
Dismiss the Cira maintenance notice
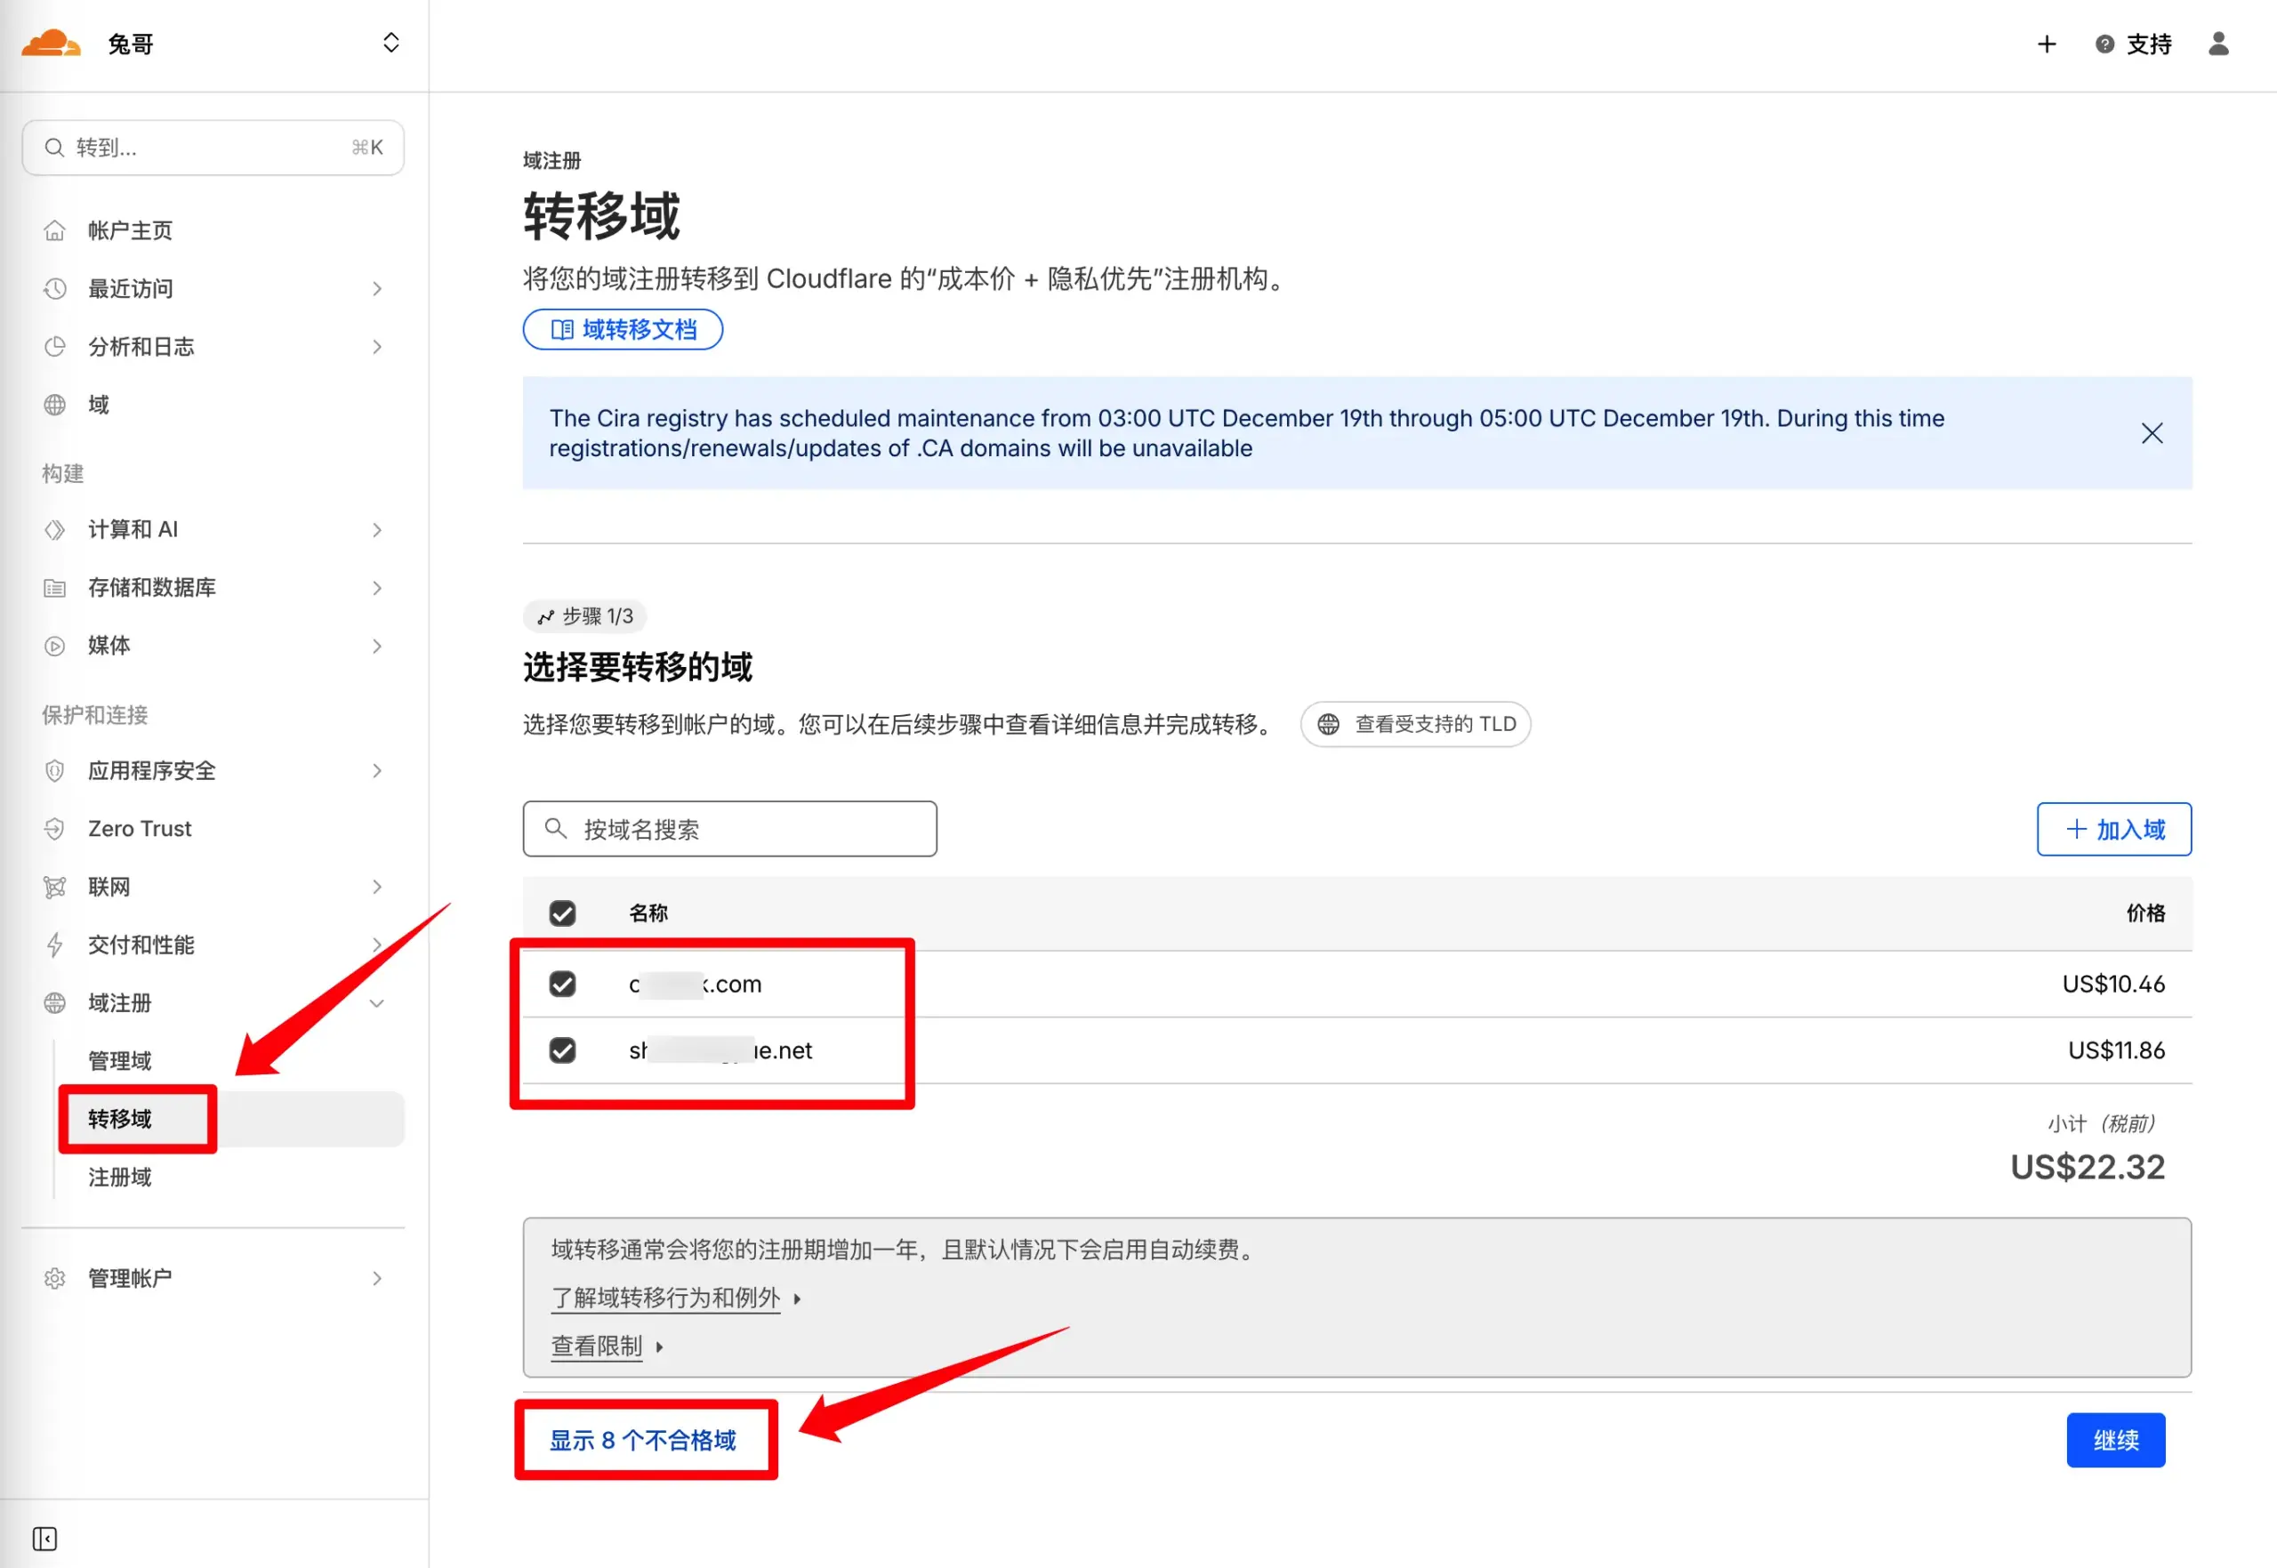(2152, 432)
